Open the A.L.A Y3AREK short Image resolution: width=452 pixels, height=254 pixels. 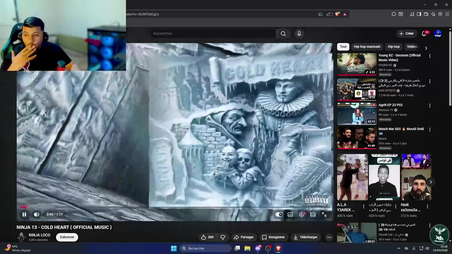tap(352, 177)
